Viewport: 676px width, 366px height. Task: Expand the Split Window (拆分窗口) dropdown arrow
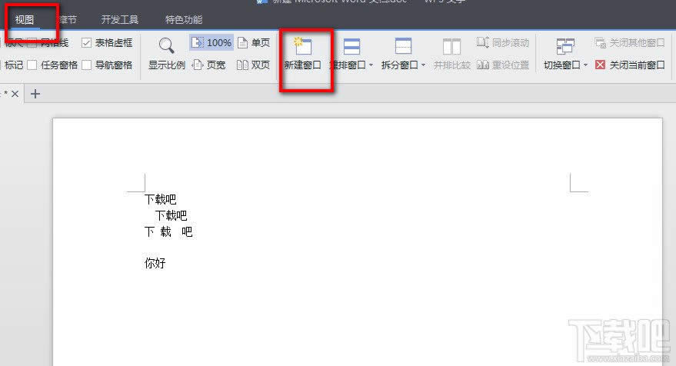coord(423,66)
